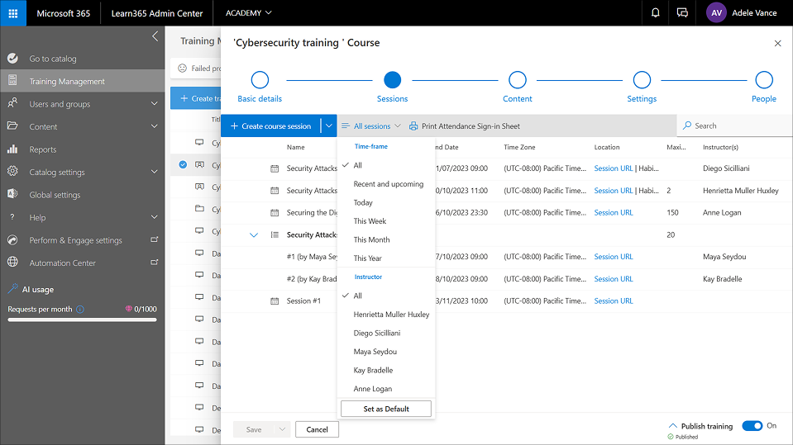Image resolution: width=793 pixels, height=445 pixels.
Task: Click calendar icon of Securing the Dig row
Action: coord(275,213)
